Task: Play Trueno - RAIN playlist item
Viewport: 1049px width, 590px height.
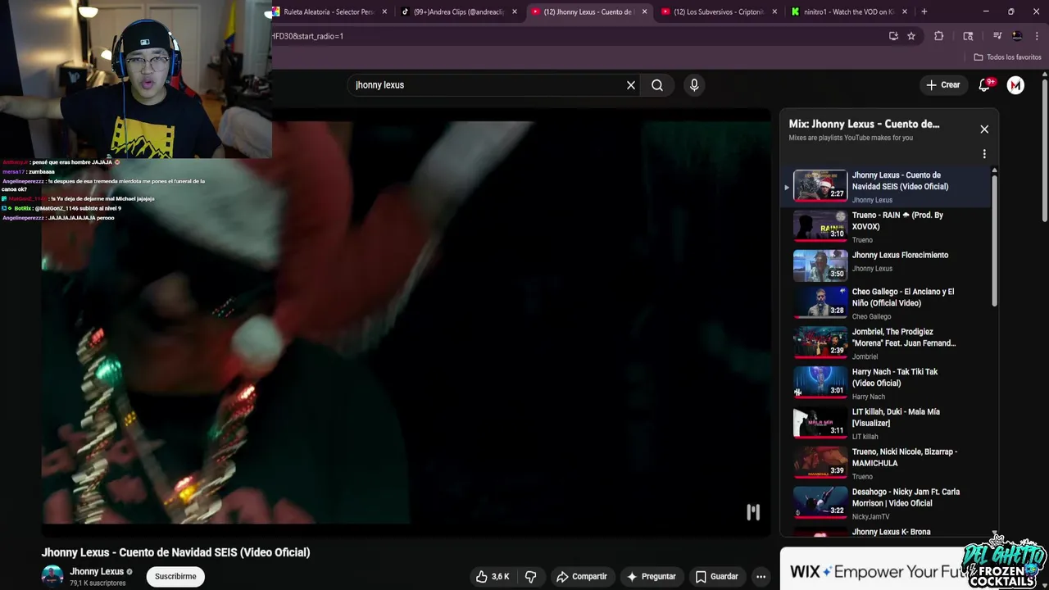Action: (889, 227)
